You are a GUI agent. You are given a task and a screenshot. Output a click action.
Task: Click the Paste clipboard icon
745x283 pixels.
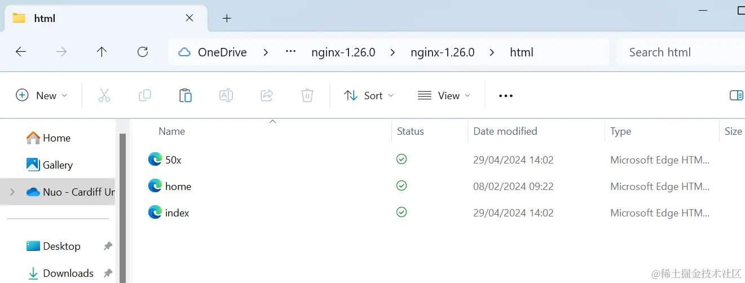(x=186, y=95)
